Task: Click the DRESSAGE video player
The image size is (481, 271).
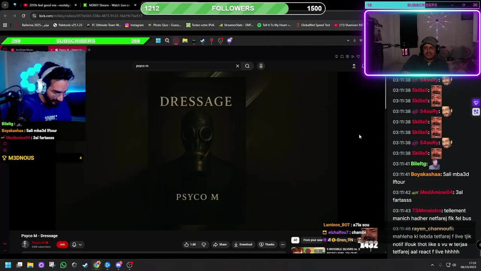Action: pyautogui.click(x=196, y=151)
